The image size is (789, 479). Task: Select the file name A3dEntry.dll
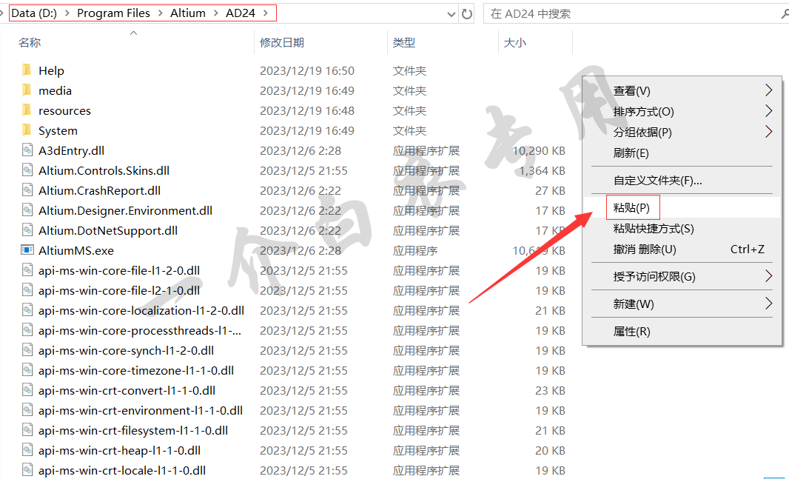tap(72, 150)
